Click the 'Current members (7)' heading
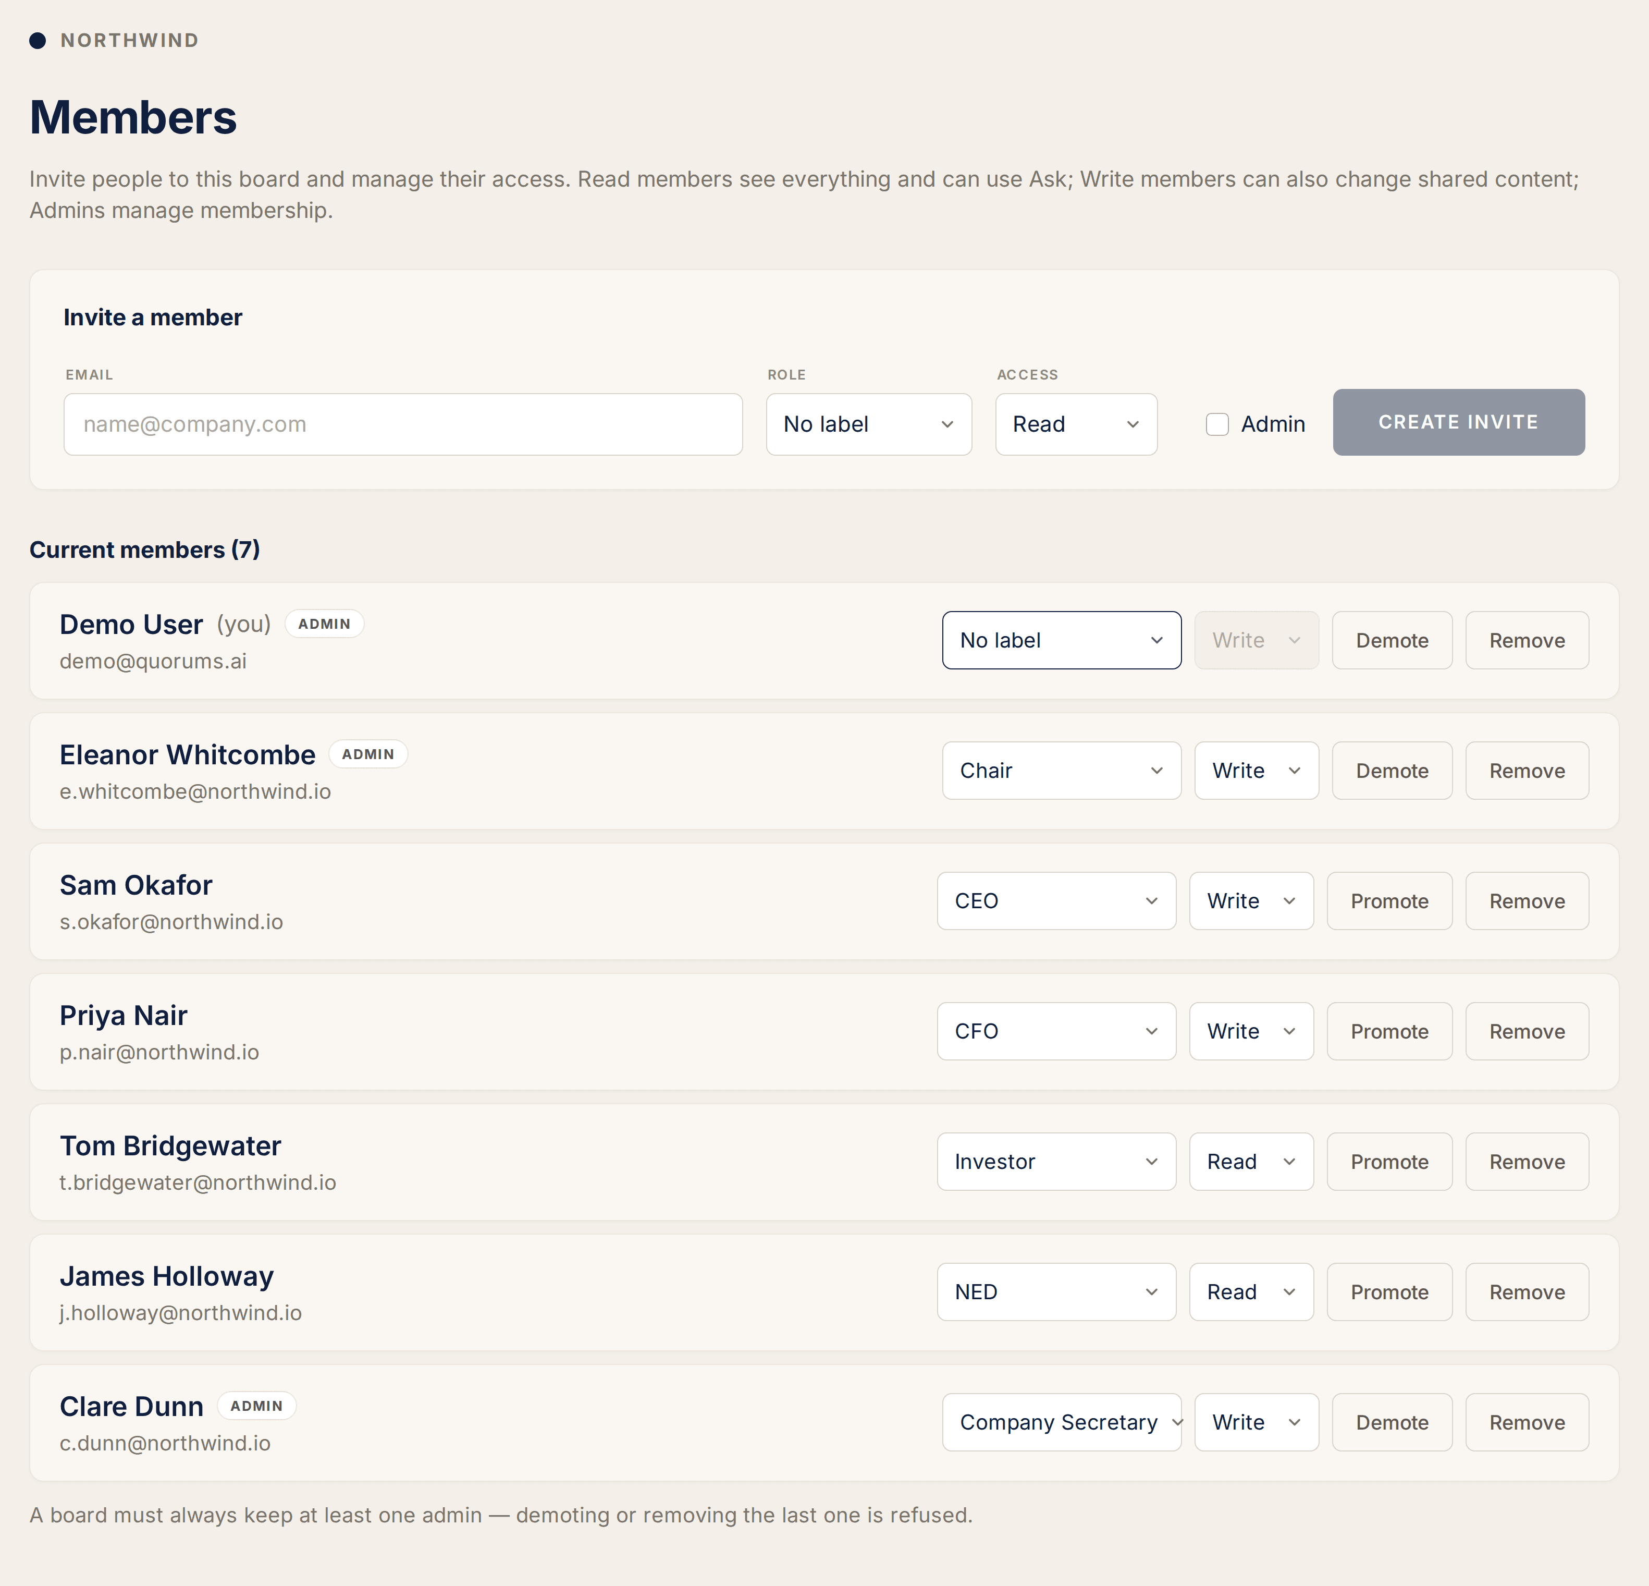The width and height of the screenshot is (1649, 1586). (x=145, y=550)
